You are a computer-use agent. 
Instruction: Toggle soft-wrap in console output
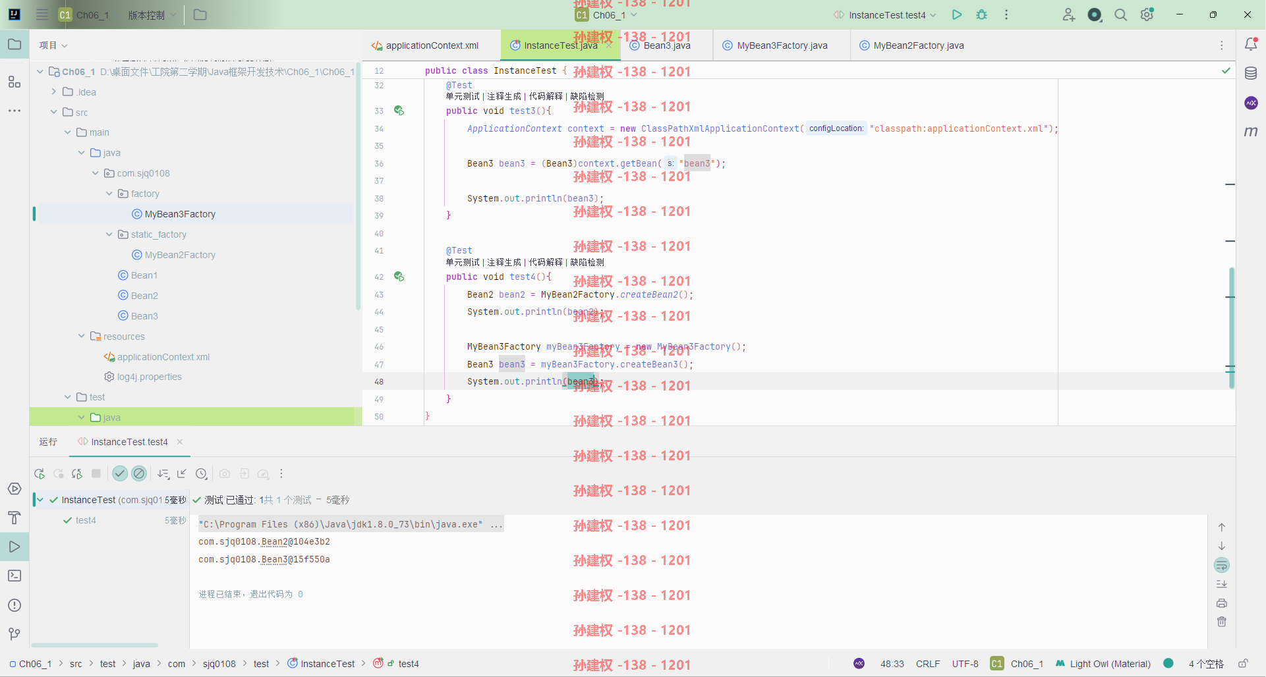[x=1222, y=565]
